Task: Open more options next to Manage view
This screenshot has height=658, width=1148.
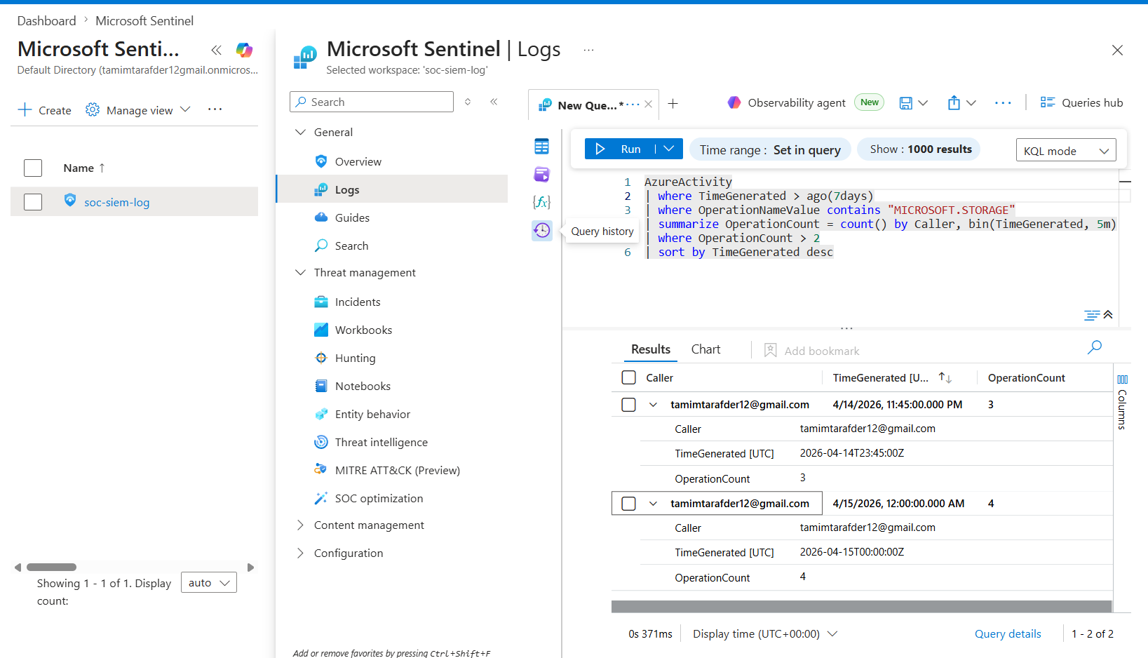Action: click(215, 109)
